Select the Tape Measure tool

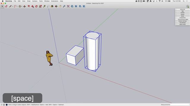point(44,6)
